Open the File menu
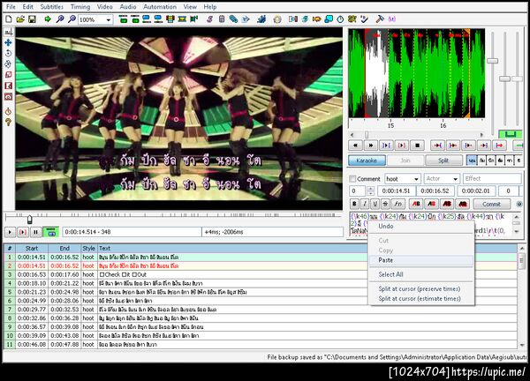Screen dimensions: 530x381 pyautogui.click(x=11, y=7)
